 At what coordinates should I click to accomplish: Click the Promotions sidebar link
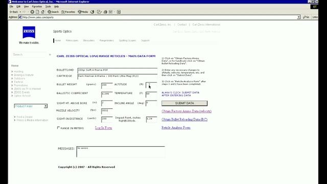pyautogui.click(x=20, y=85)
